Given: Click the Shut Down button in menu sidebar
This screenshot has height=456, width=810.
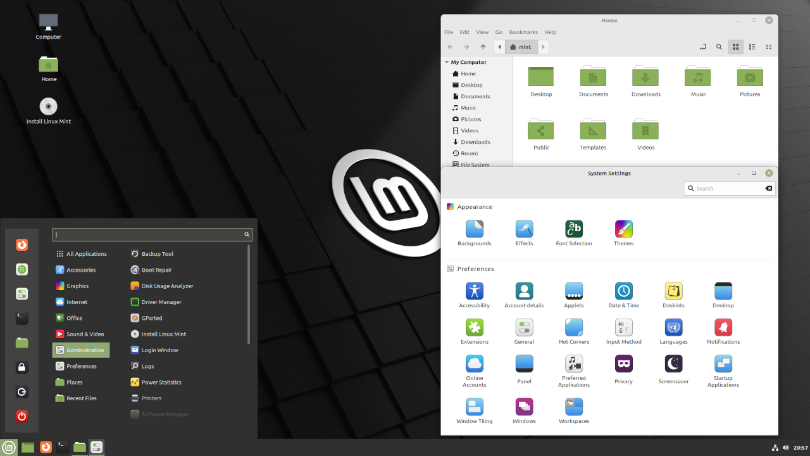Looking at the screenshot, I should click(x=22, y=416).
